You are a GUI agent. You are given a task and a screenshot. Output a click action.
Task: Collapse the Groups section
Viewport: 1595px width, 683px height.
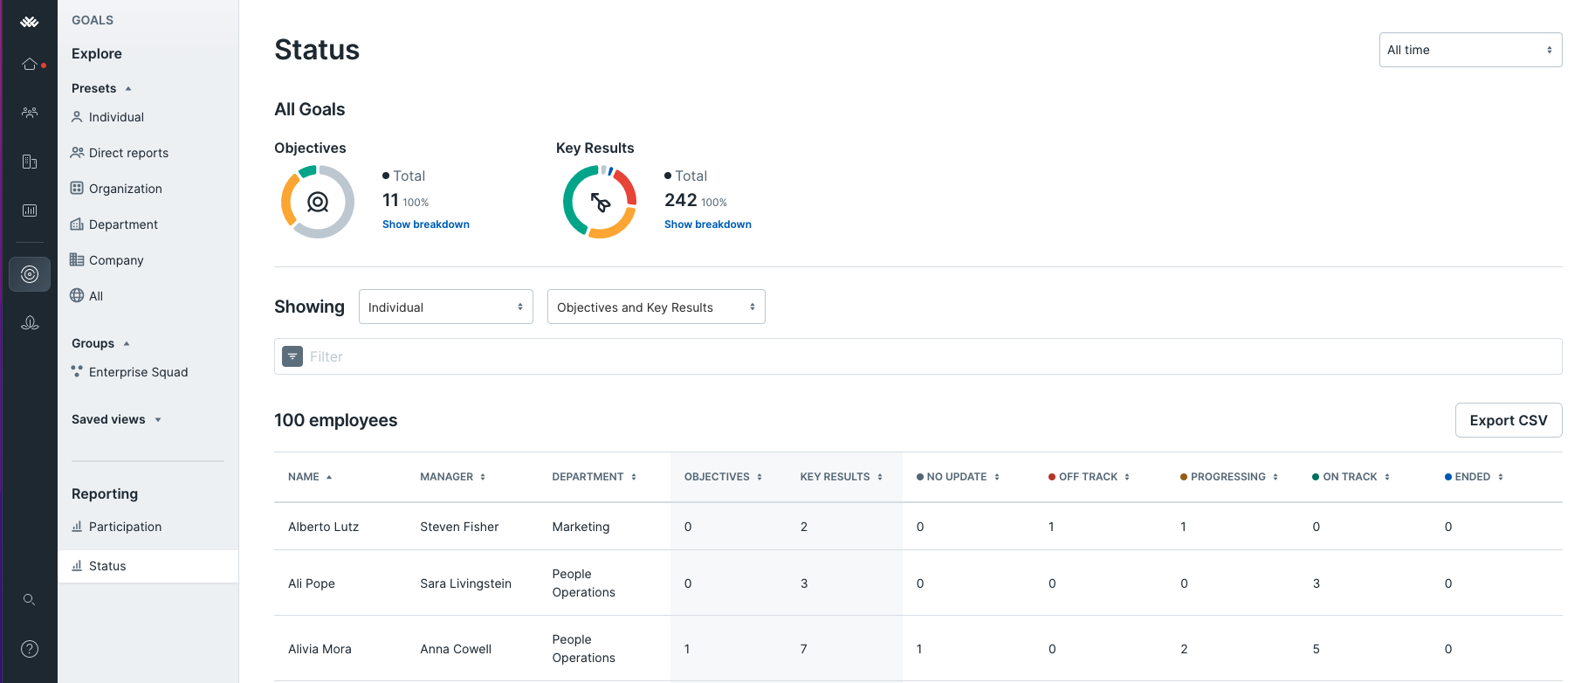[x=100, y=343]
